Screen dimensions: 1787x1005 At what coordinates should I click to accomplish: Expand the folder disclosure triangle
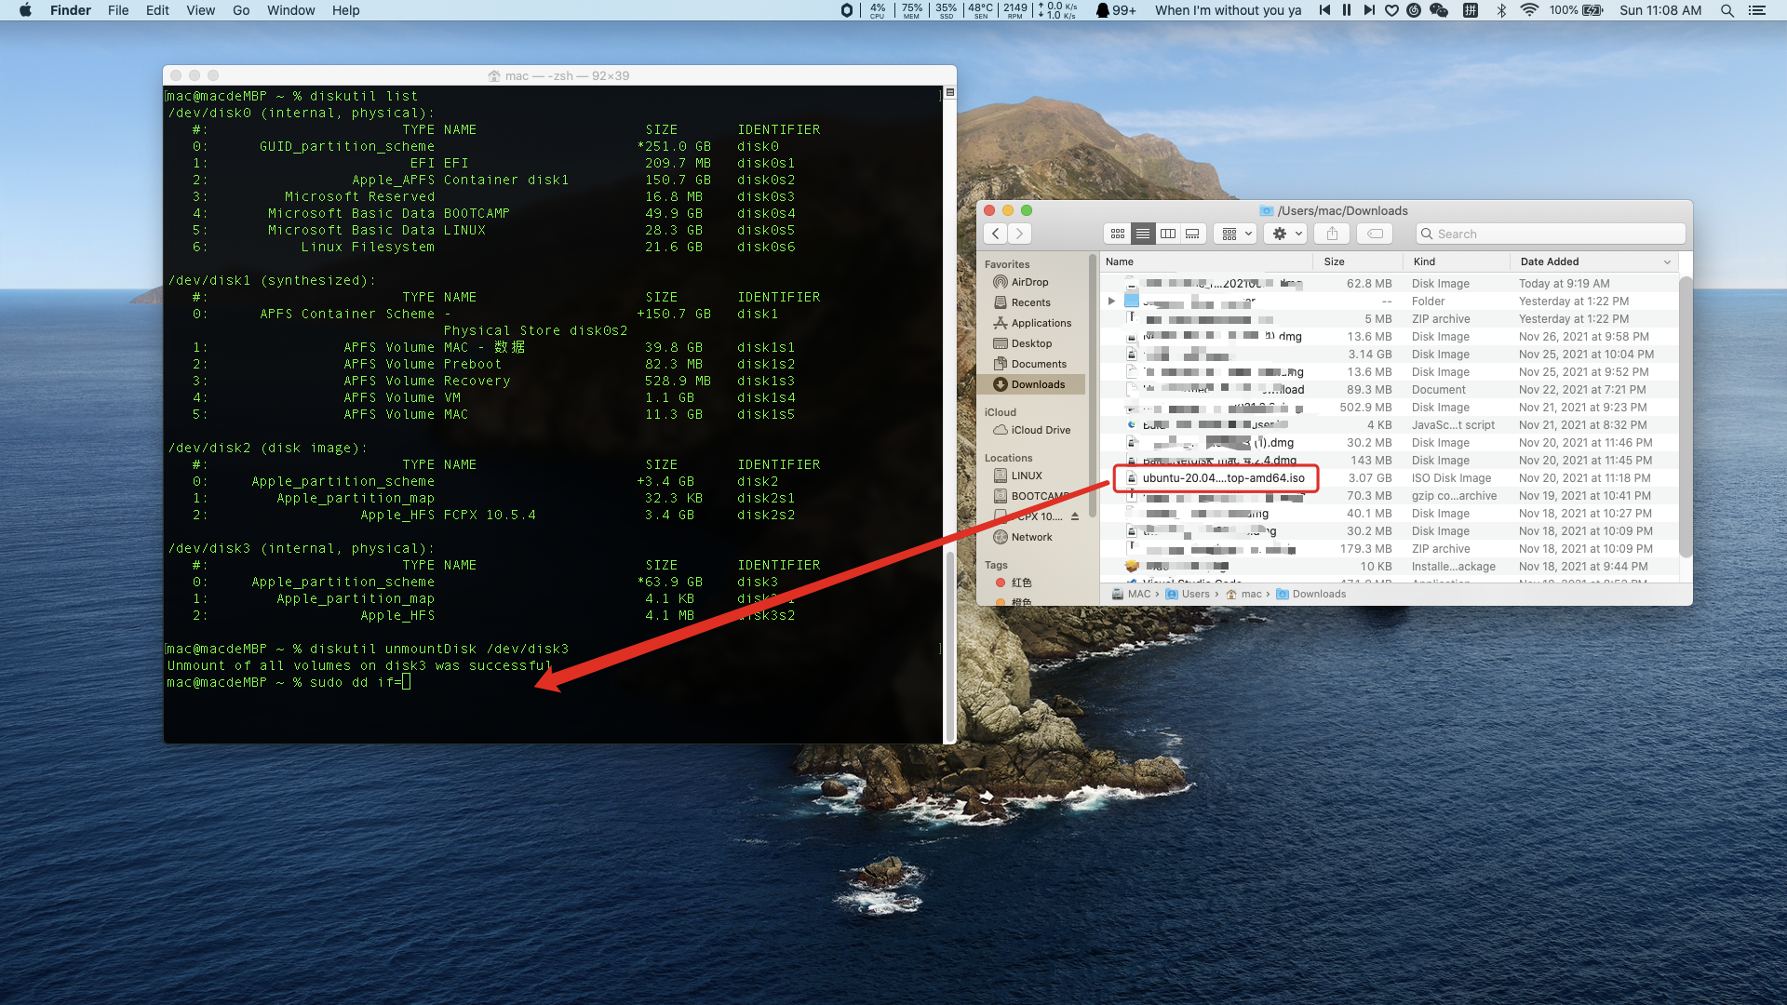click(1111, 301)
